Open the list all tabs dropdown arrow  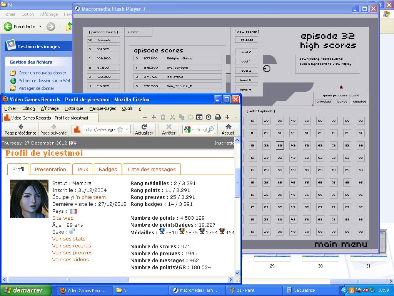click(x=236, y=117)
